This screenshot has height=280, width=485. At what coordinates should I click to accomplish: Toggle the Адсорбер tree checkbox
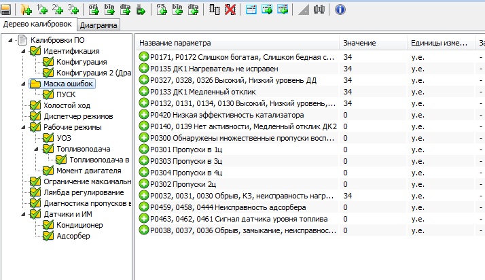(48, 236)
